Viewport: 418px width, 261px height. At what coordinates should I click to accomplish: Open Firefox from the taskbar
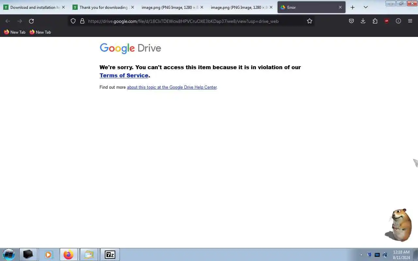pos(69,254)
